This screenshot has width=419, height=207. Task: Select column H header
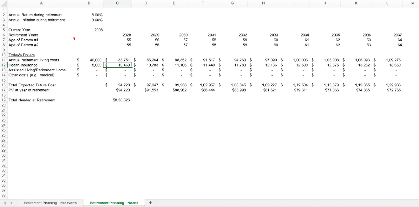[263, 4]
